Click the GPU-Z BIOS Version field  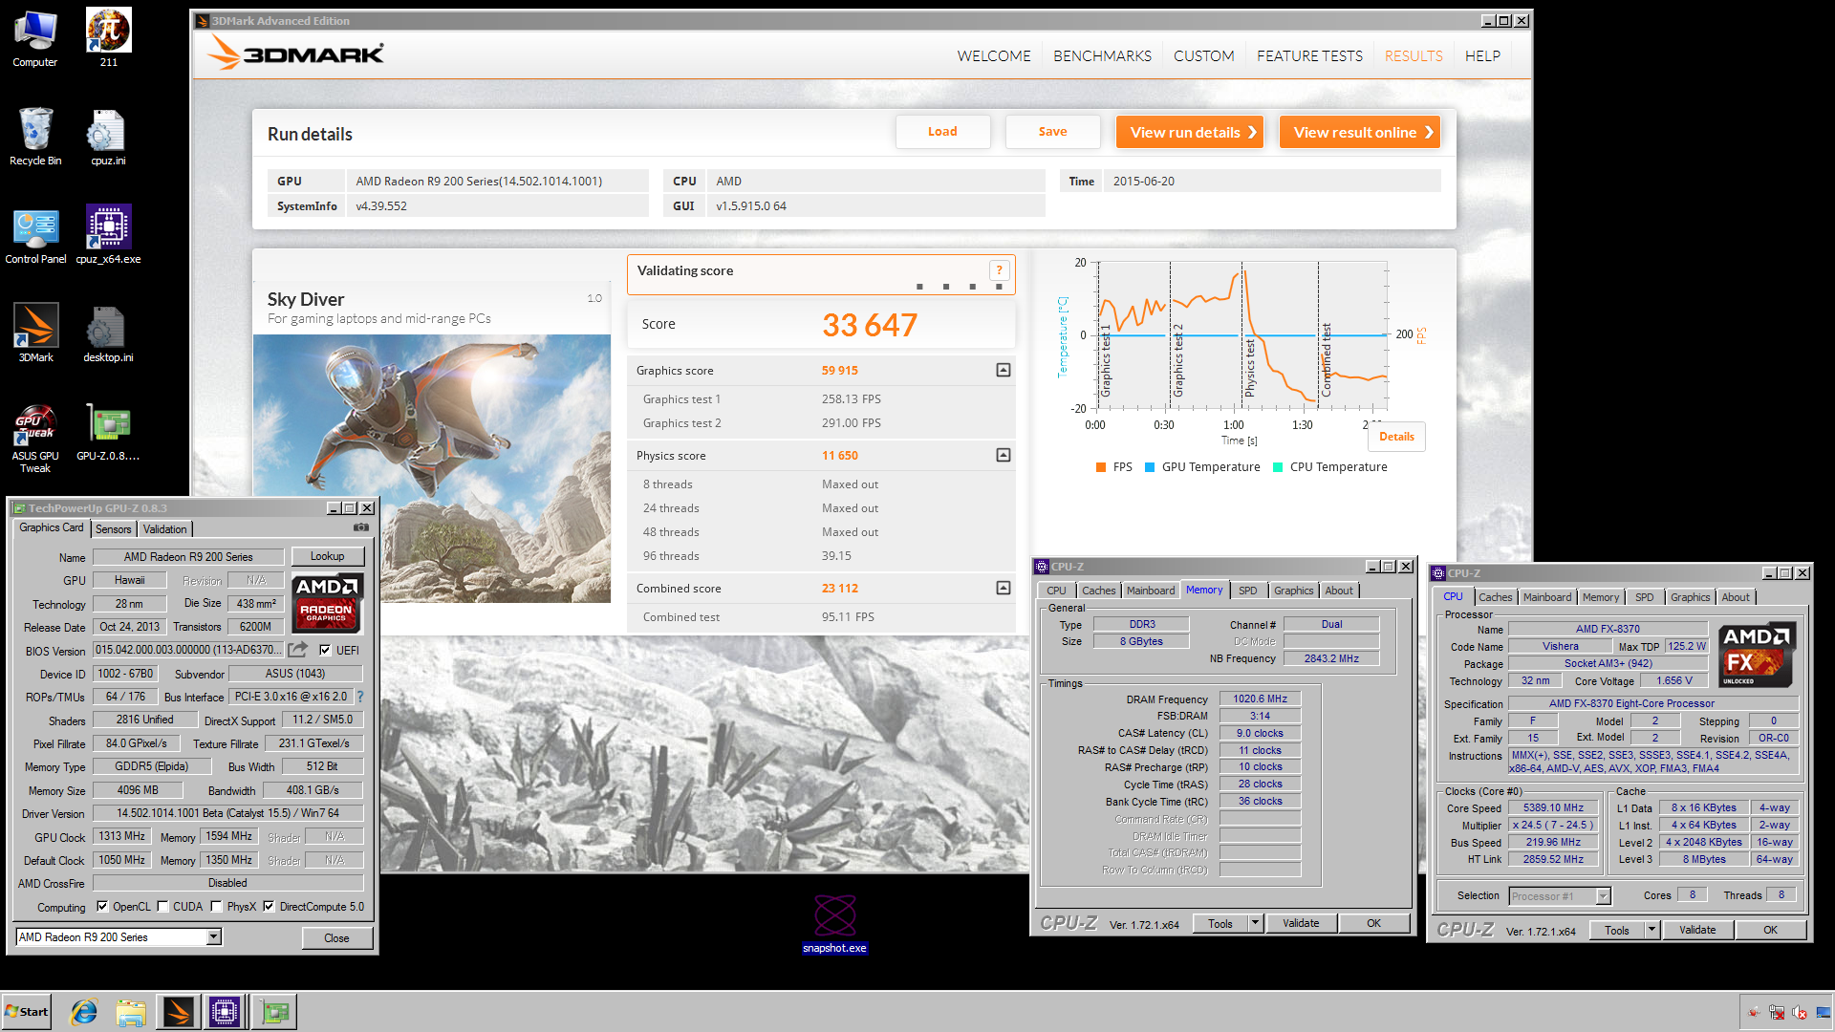188,650
